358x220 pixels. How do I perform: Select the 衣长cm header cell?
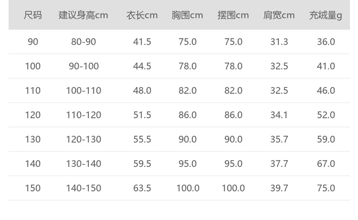[x=142, y=15]
